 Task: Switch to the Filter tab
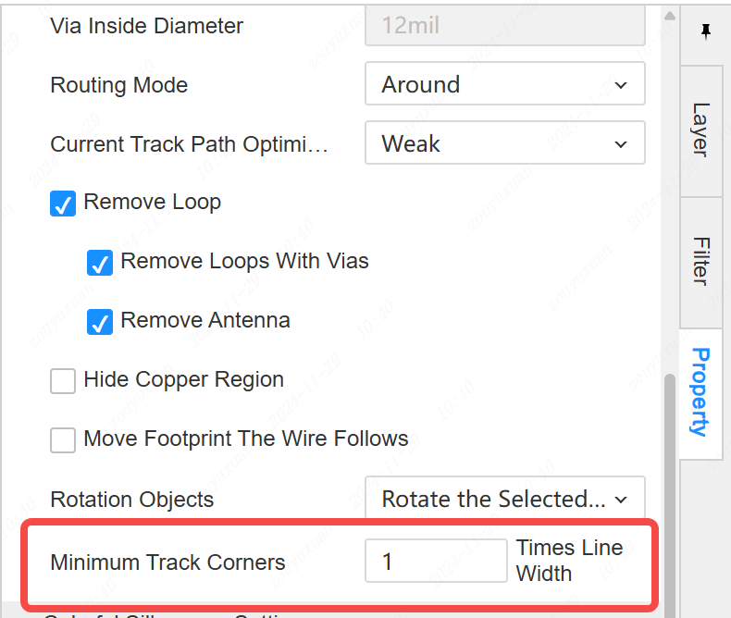[701, 261]
